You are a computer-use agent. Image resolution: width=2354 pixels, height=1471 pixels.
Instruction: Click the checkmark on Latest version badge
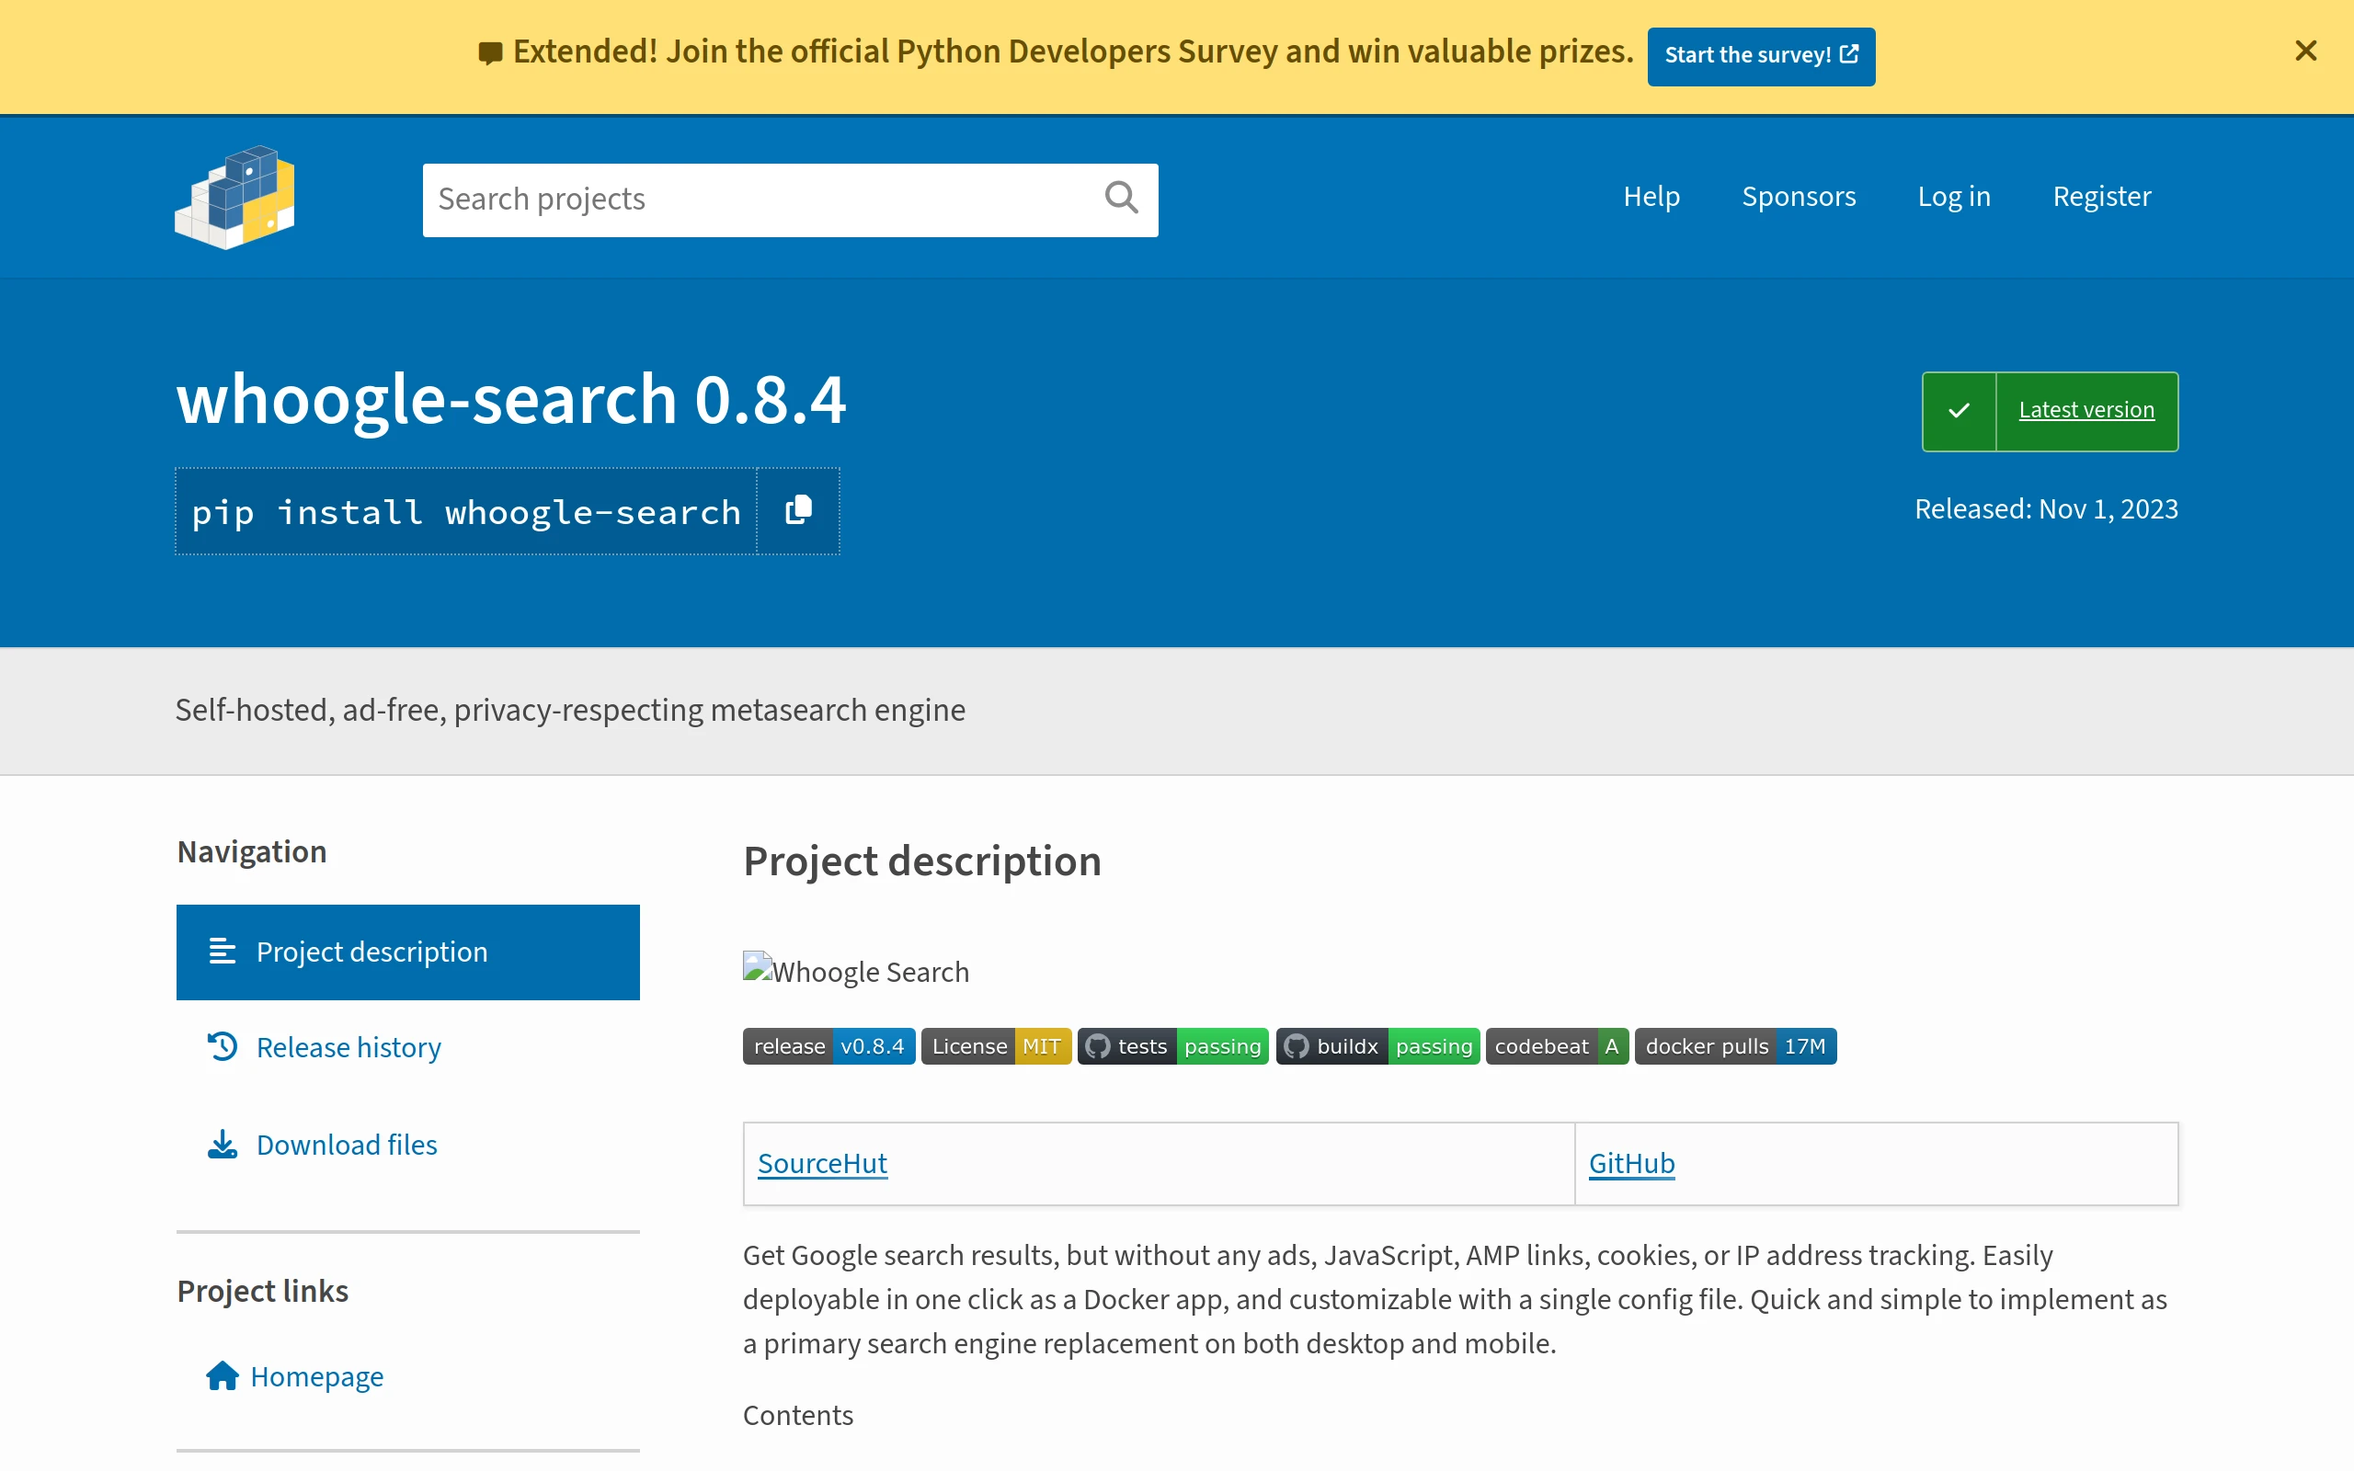pyautogui.click(x=1960, y=411)
